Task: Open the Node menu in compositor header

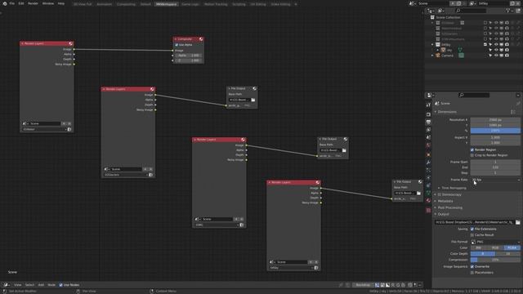Action: point(51,285)
